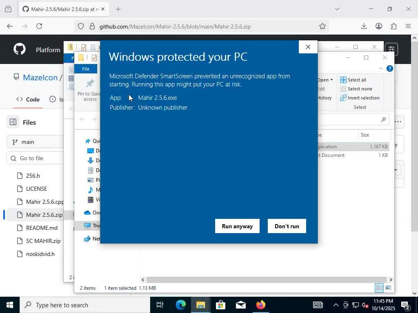This screenshot has height=313, width=418.
Task: Go back in Firefox
Action: tap(10, 26)
